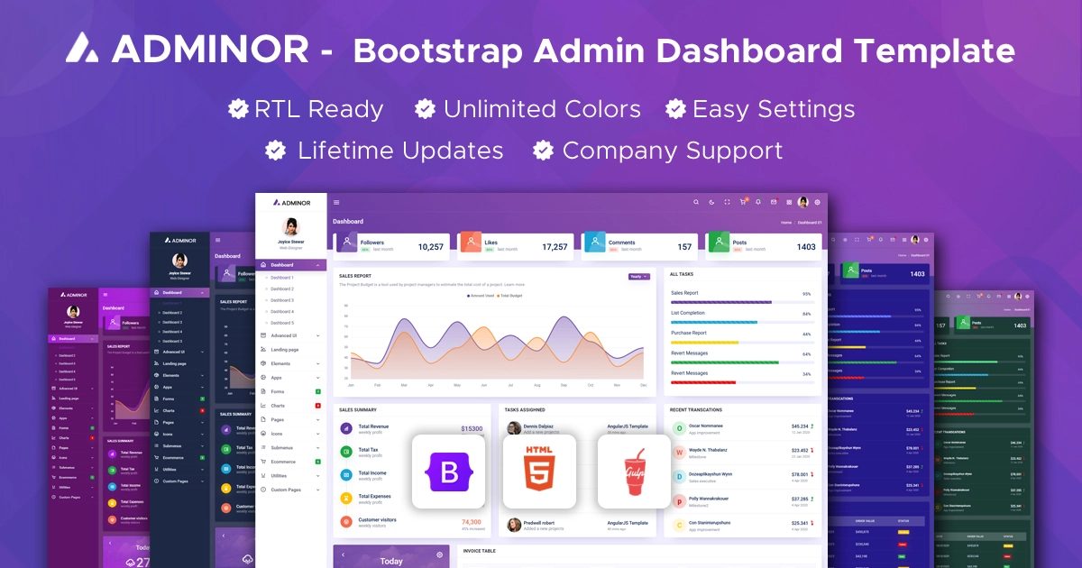Switch to dark mode with moon icon

point(711,202)
